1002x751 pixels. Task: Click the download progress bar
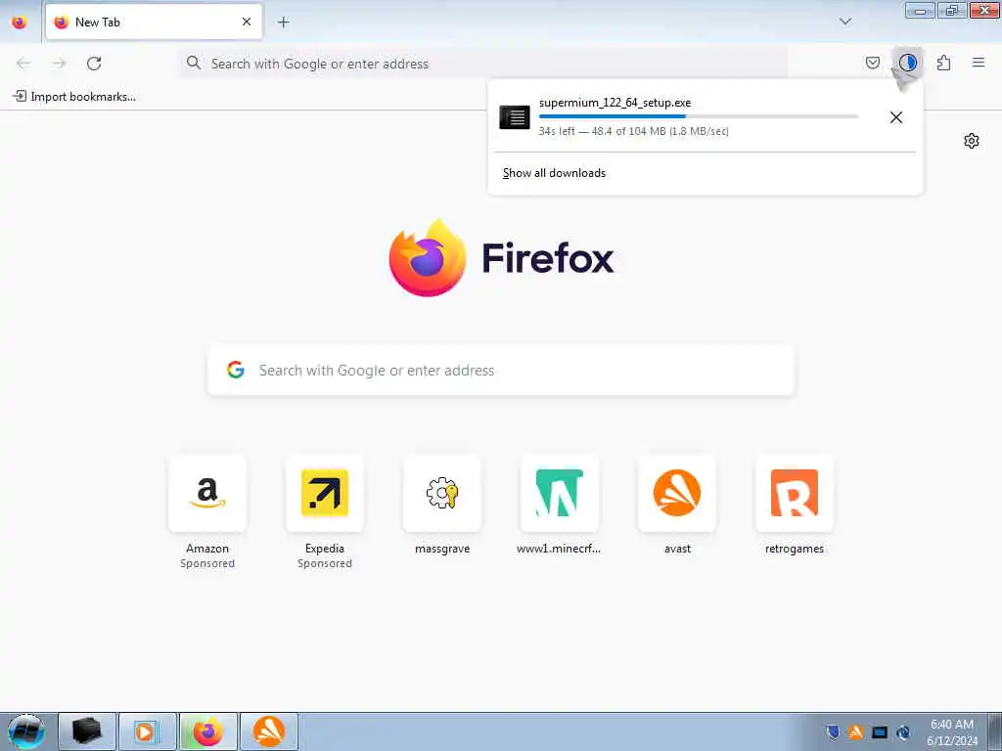(699, 117)
